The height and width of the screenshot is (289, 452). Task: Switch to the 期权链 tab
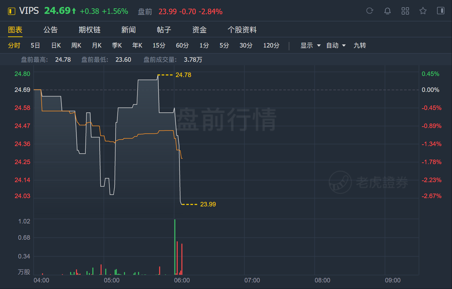pos(90,30)
